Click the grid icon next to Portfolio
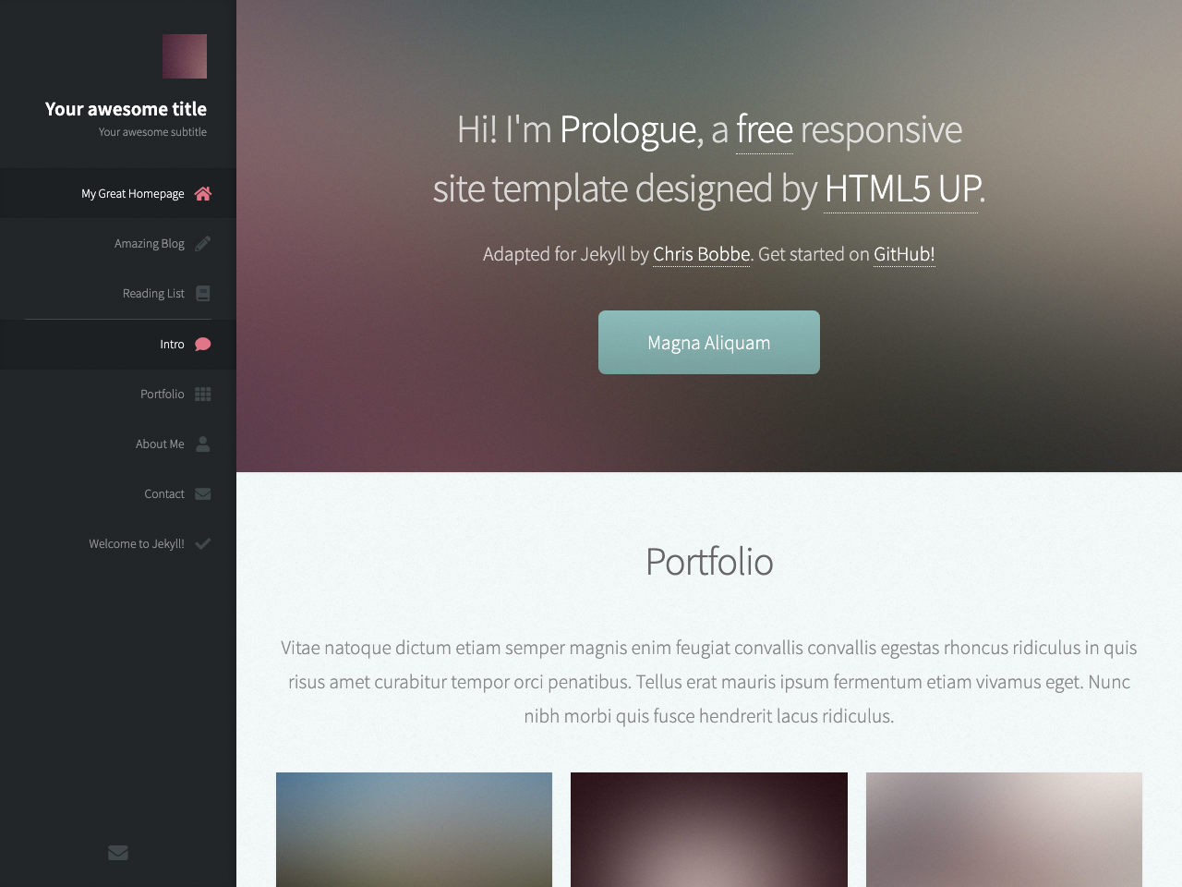 [203, 394]
